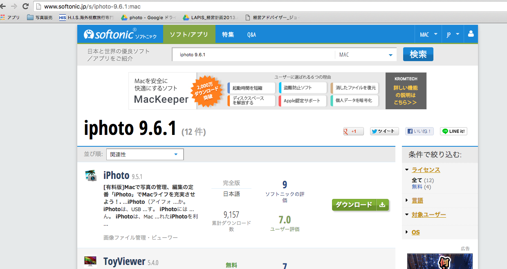Image resolution: width=507 pixels, height=269 pixels.
Task: Expand the 言語 filter section
Action: pos(417,201)
